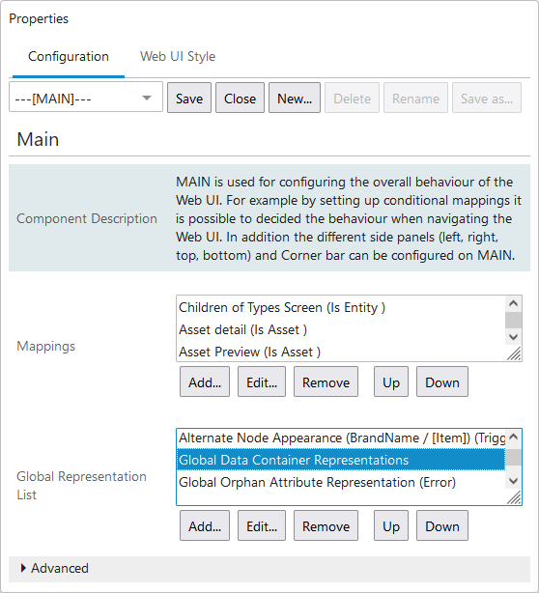539x593 pixels.
Task: Click Remove under Mappings list
Action: click(x=326, y=381)
